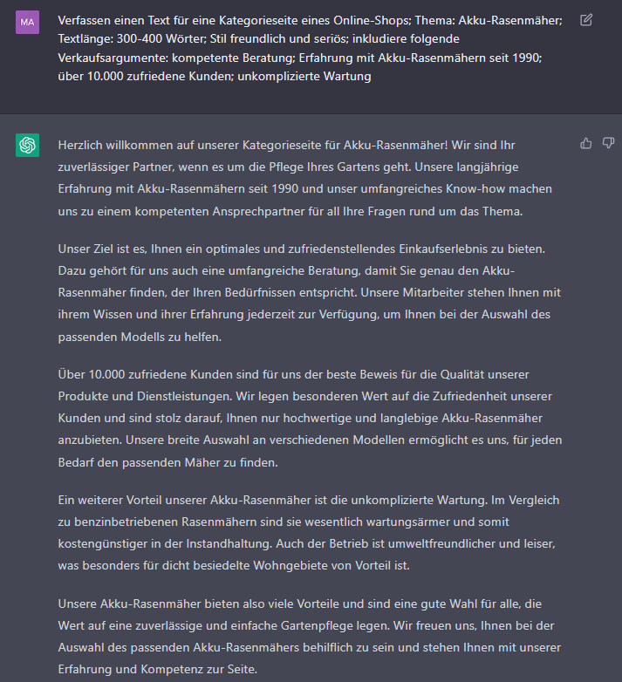Click the paragraph beginning 'Herzlich willkommen'
This screenshot has width=622, height=682.
pyautogui.click(x=305, y=178)
